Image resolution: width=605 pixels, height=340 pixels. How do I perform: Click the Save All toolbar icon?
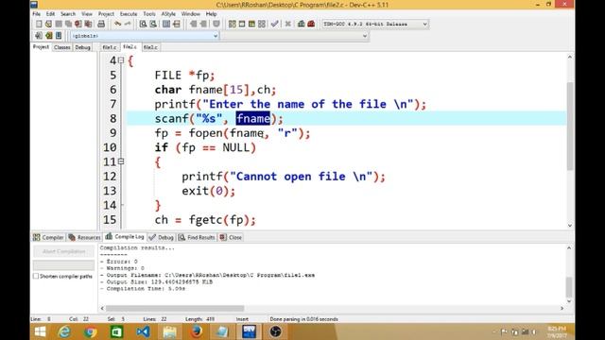(68, 24)
